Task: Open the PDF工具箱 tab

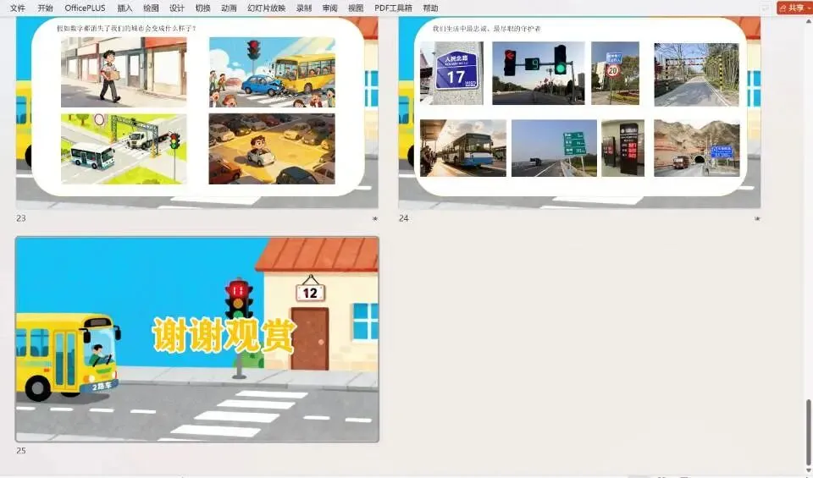Action: [393, 8]
